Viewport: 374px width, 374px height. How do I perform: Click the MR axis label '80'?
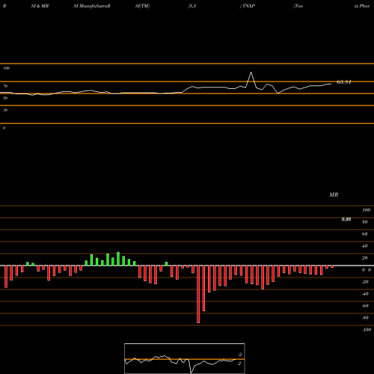tap(365, 222)
